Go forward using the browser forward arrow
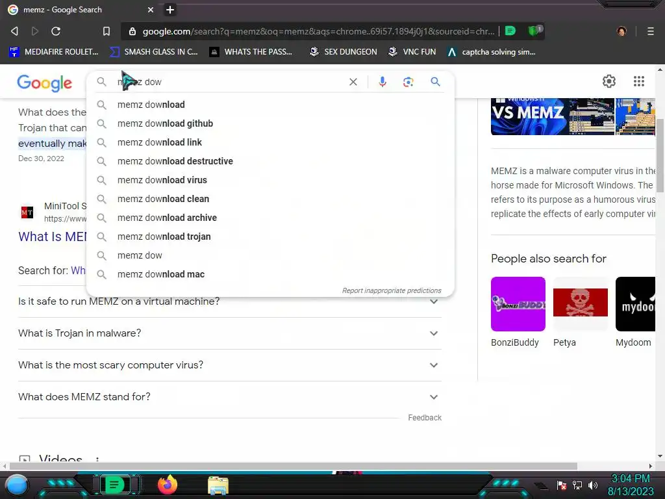 (x=35, y=31)
